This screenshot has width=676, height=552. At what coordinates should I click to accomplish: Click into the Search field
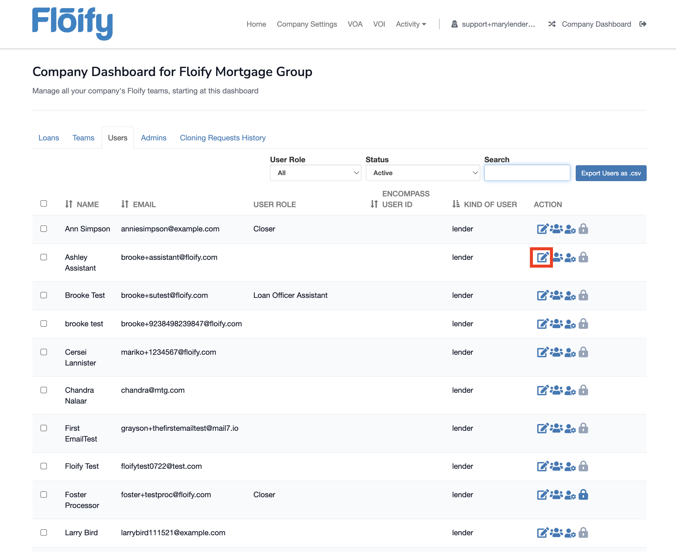coord(527,173)
